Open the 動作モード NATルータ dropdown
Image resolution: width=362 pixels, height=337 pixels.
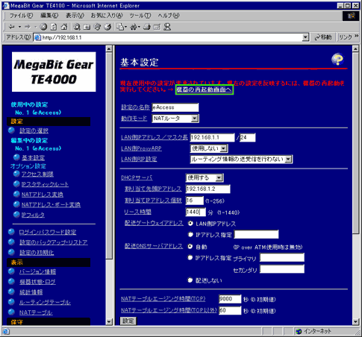(175, 119)
